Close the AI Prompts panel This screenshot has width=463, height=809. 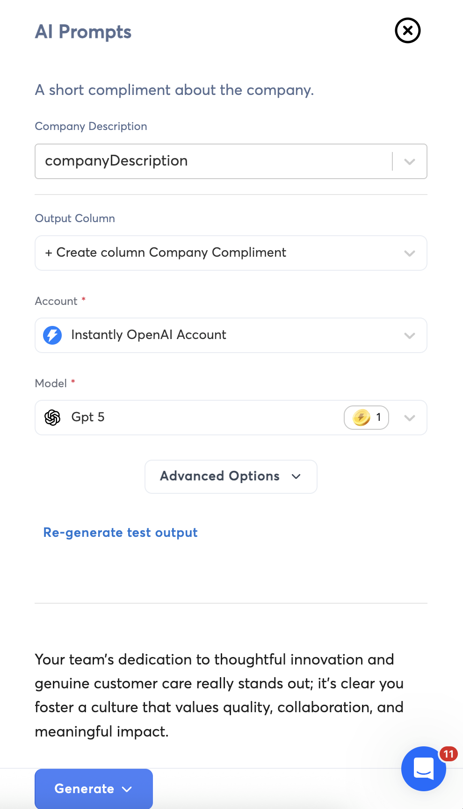click(407, 31)
